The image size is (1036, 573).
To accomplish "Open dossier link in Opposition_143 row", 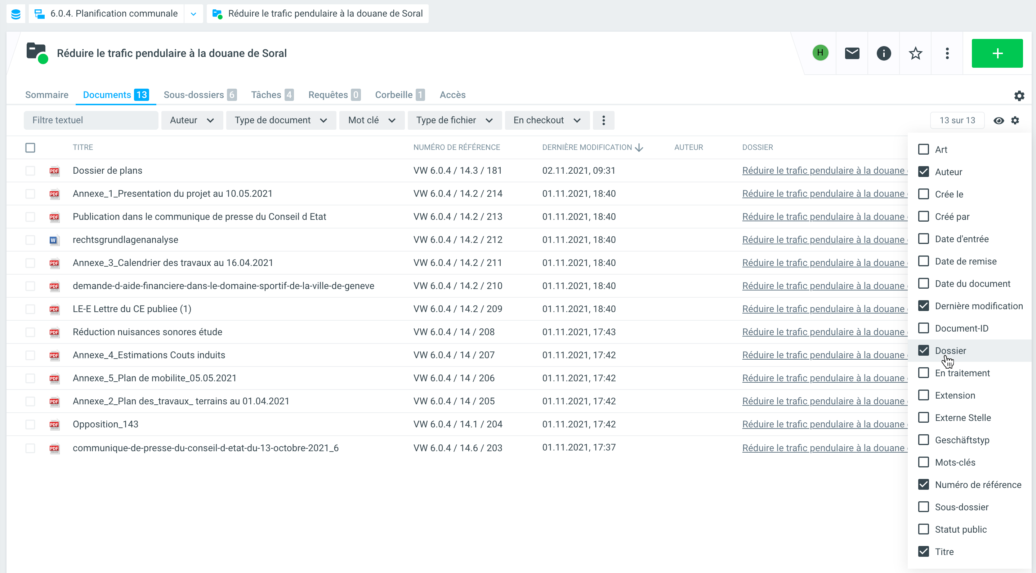I will [x=823, y=424].
